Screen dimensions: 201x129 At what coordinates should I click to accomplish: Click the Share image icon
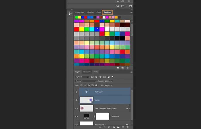point(130,6)
